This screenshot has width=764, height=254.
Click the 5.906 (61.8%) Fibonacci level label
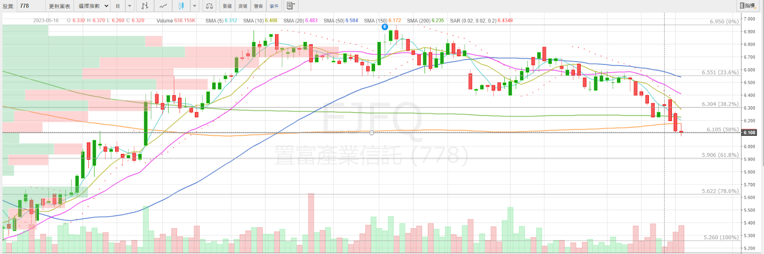pyautogui.click(x=720, y=155)
